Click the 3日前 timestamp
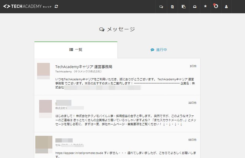Image resolution: width=245 pixels, height=158 pixels. click(x=193, y=66)
